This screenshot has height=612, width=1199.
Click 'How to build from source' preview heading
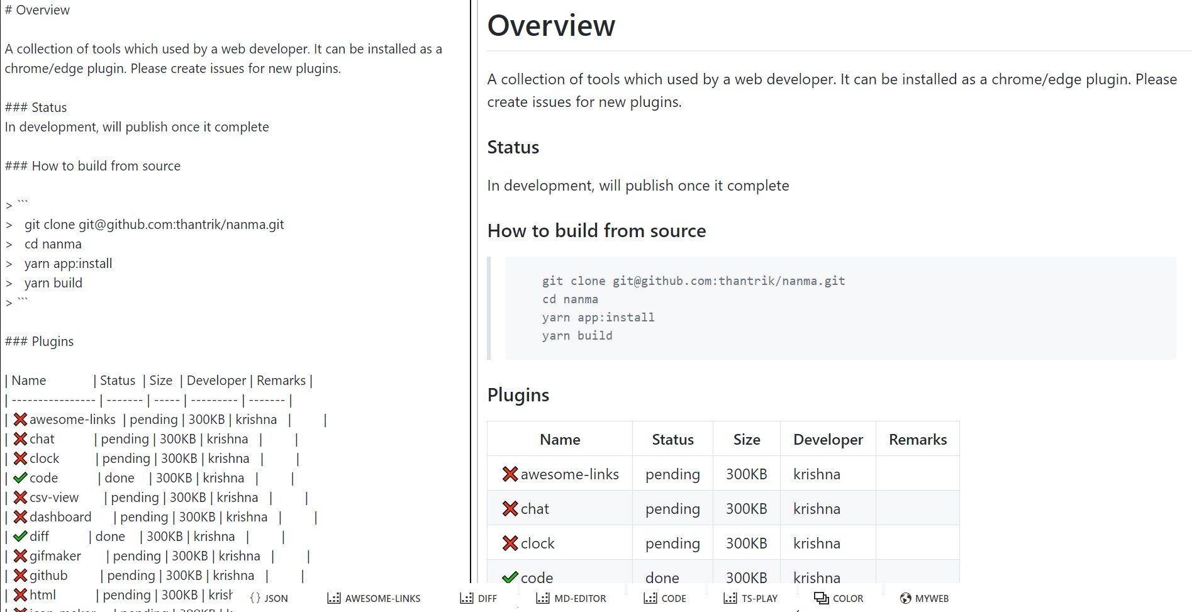(596, 231)
